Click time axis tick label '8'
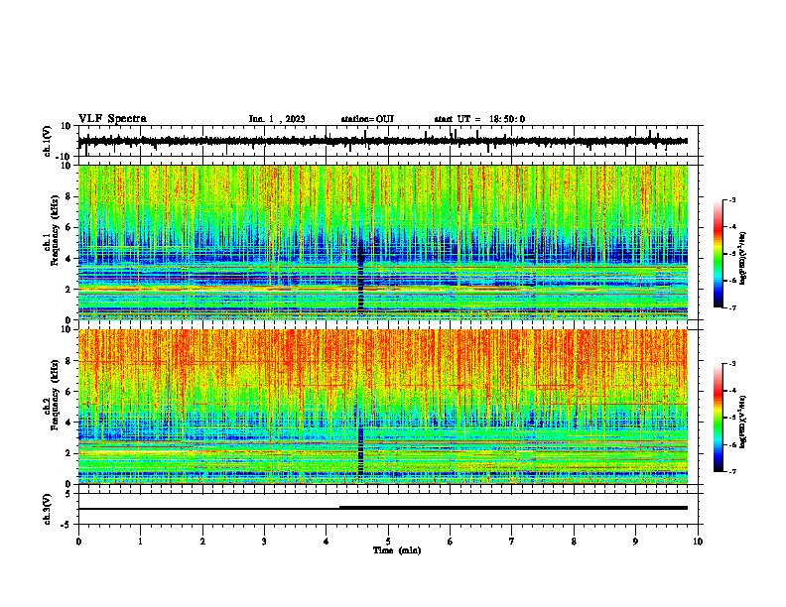Image resolution: width=786 pixels, height=607 pixels. coord(574,542)
